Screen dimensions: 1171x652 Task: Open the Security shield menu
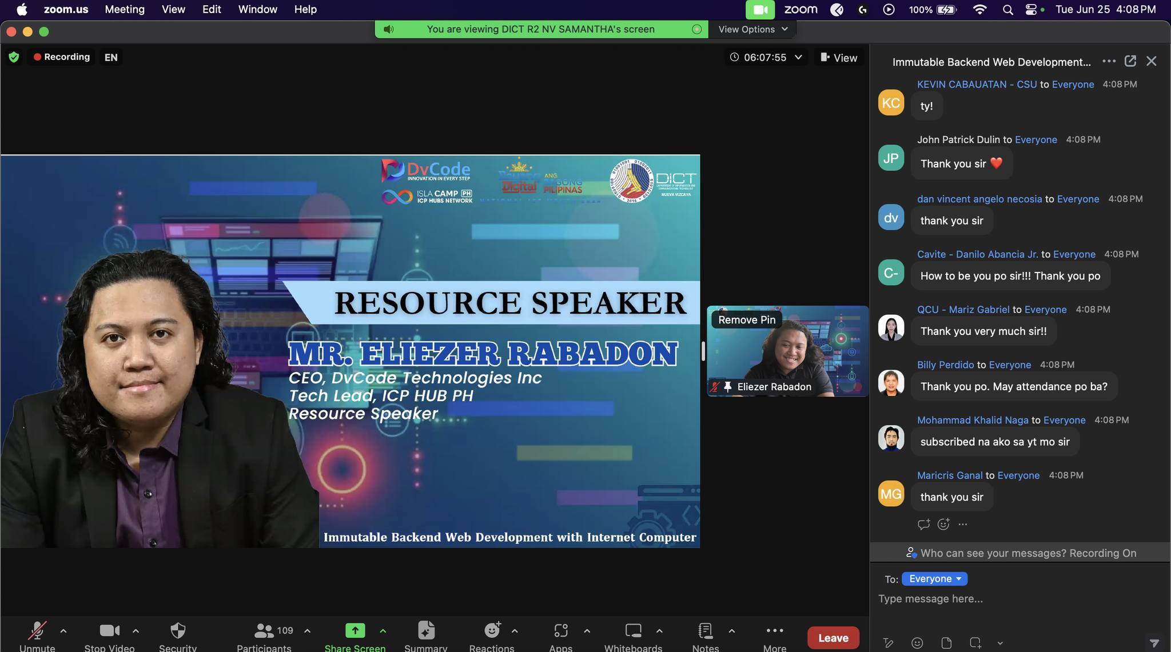pos(178,637)
